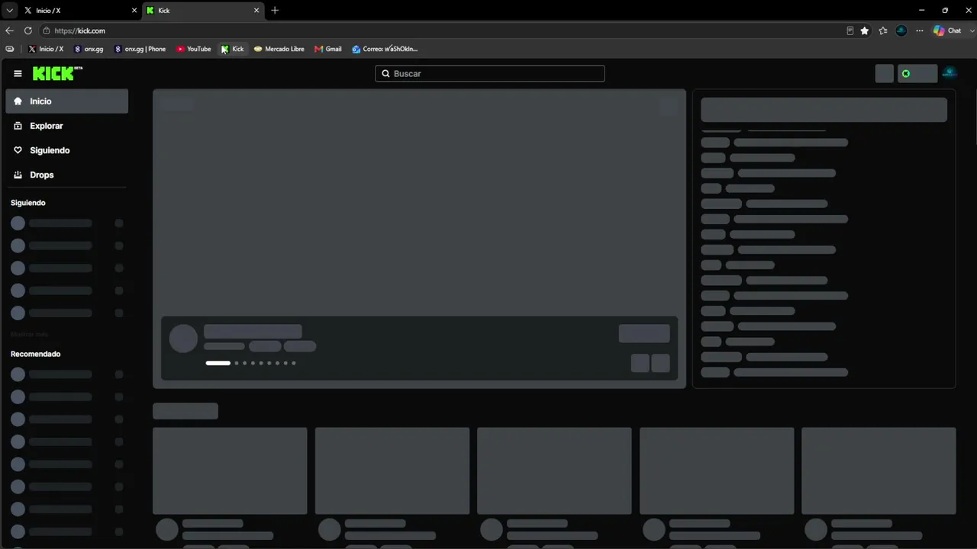The image size is (977, 549).
Task: Go to Siguiendo in the sidebar
Action: 66,150
